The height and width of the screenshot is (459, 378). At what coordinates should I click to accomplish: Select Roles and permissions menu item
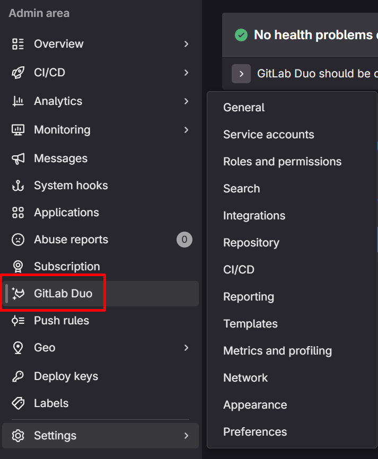282,162
